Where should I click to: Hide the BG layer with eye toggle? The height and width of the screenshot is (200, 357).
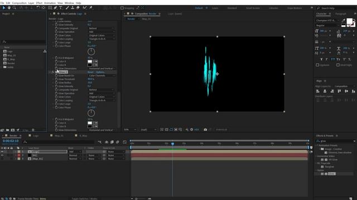pos(2,156)
